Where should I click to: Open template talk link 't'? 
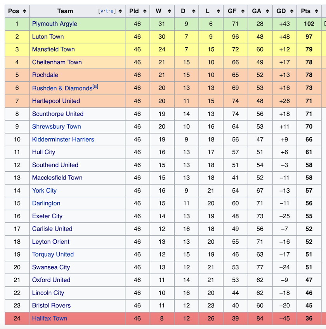click(108, 11)
